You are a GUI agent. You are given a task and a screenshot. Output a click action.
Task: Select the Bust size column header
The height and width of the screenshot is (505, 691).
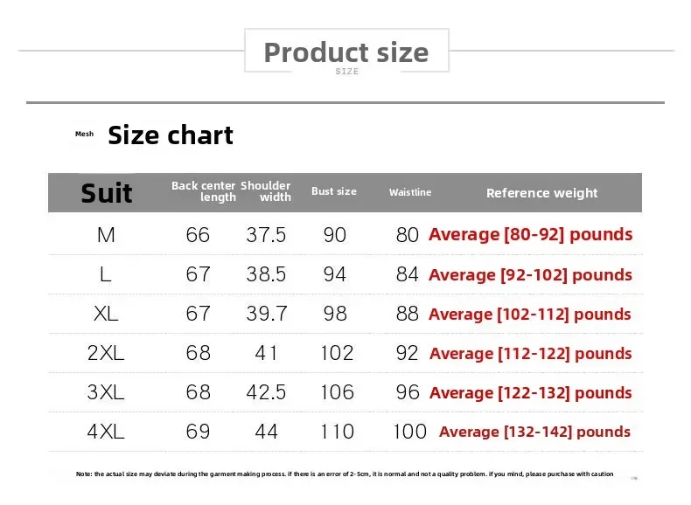(334, 191)
